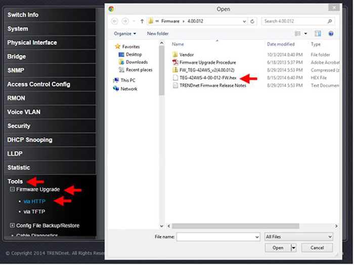Click the horizontal scrollbar thumb
Viewport: 354px width, 265px height.
(x=236, y=226)
